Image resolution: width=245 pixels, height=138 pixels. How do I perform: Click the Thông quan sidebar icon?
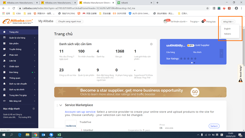point(4,78)
